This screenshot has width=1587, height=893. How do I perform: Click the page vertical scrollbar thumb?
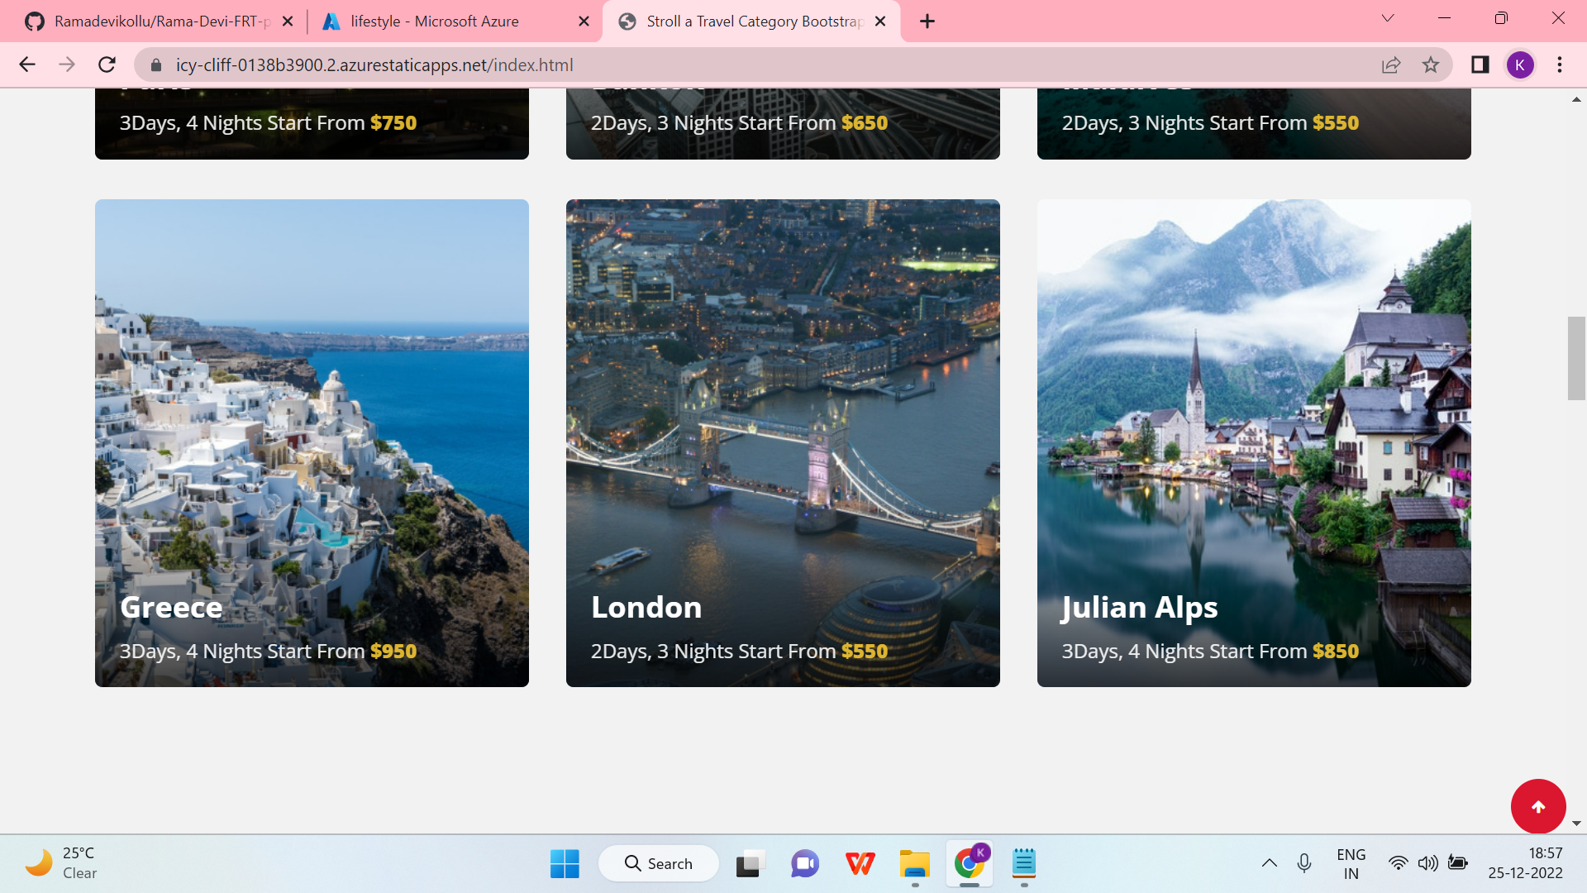click(1575, 358)
